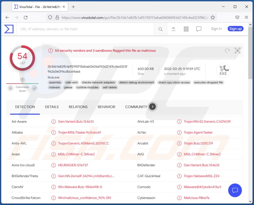This screenshot has height=205, width=254.
Task: Click the malware tag
Action: pos(54,88)
